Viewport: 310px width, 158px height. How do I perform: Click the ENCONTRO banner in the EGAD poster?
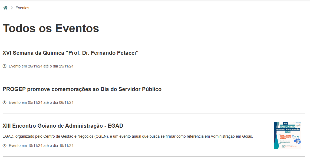click(x=288, y=127)
